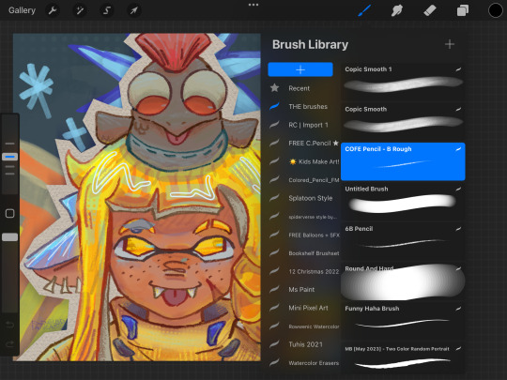Click the small mark icon on Copic Smooth 1
Image resolution: width=507 pixels, height=380 pixels.
click(458, 69)
